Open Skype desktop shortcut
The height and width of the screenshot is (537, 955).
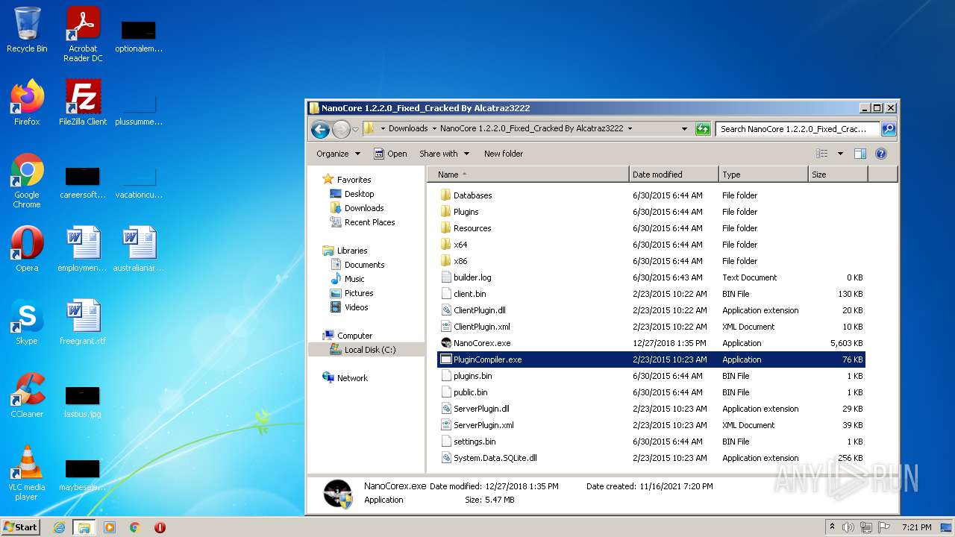point(27,322)
